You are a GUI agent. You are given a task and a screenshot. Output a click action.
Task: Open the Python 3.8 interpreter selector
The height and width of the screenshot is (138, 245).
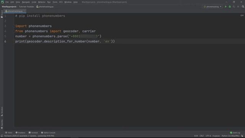coord(230,136)
